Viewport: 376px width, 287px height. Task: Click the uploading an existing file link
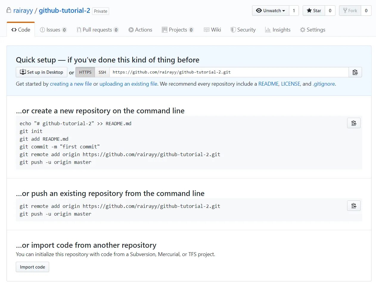[128, 84]
